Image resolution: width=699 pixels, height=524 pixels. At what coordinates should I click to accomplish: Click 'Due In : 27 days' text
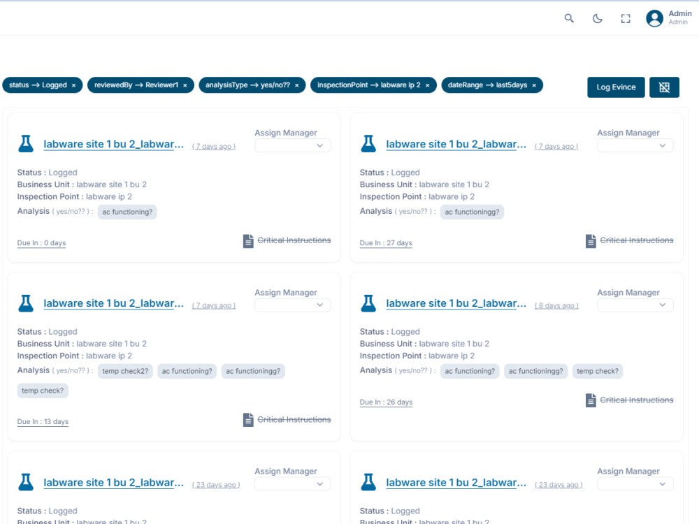(386, 243)
